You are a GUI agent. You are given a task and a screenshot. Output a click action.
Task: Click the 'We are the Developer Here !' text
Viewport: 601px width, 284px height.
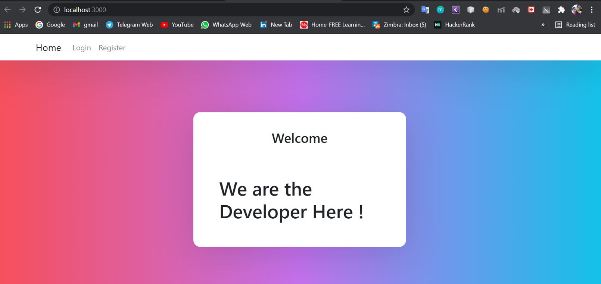pyautogui.click(x=292, y=201)
